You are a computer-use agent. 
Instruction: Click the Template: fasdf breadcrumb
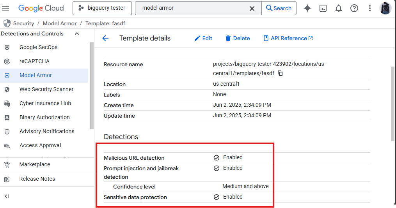(x=105, y=23)
